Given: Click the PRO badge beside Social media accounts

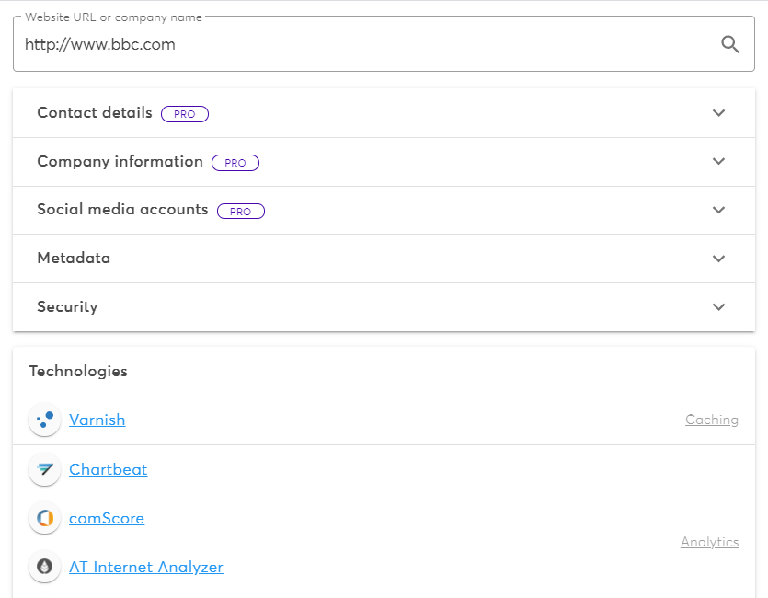Looking at the screenshot, I should pyautogui.click(x=240, y=211).
